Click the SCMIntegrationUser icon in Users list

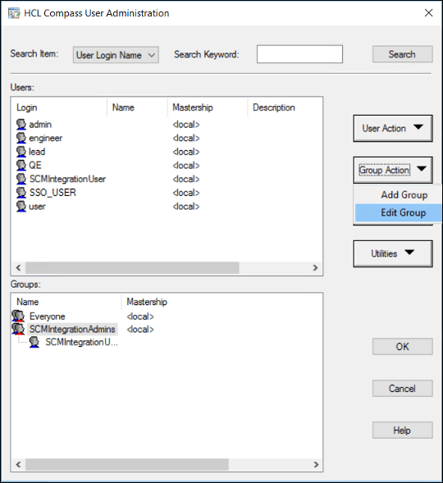point(21,179)
